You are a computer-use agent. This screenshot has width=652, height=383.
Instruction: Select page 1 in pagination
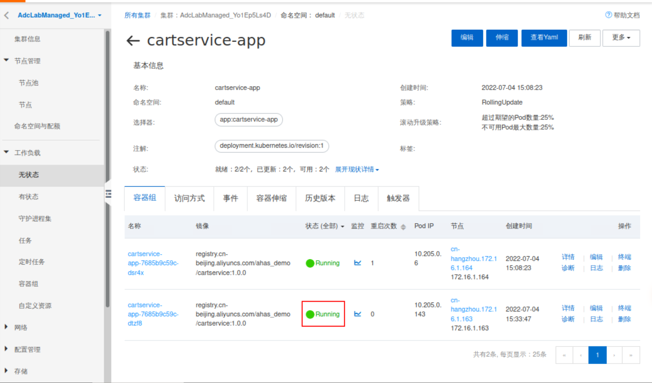[597, 355]
